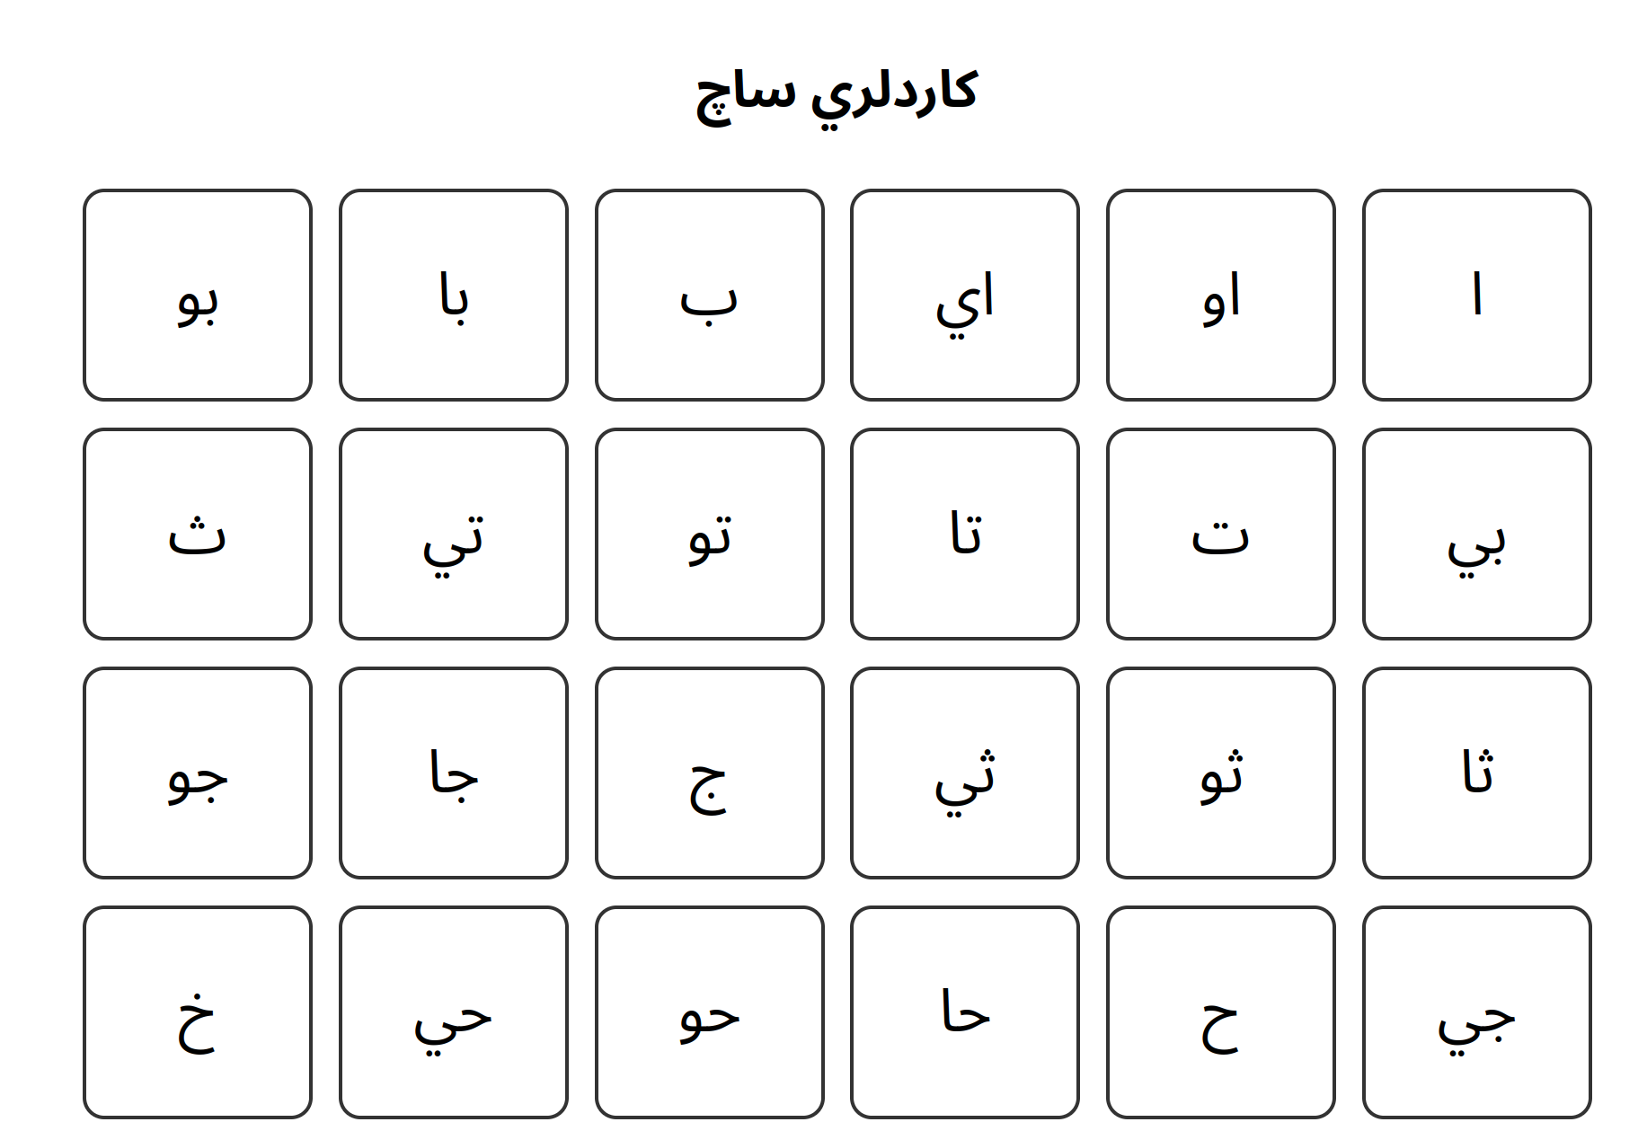Tap the single letter ح card
The width and height of the screenshot is (1647, 1122).
coord(1220,1012)
